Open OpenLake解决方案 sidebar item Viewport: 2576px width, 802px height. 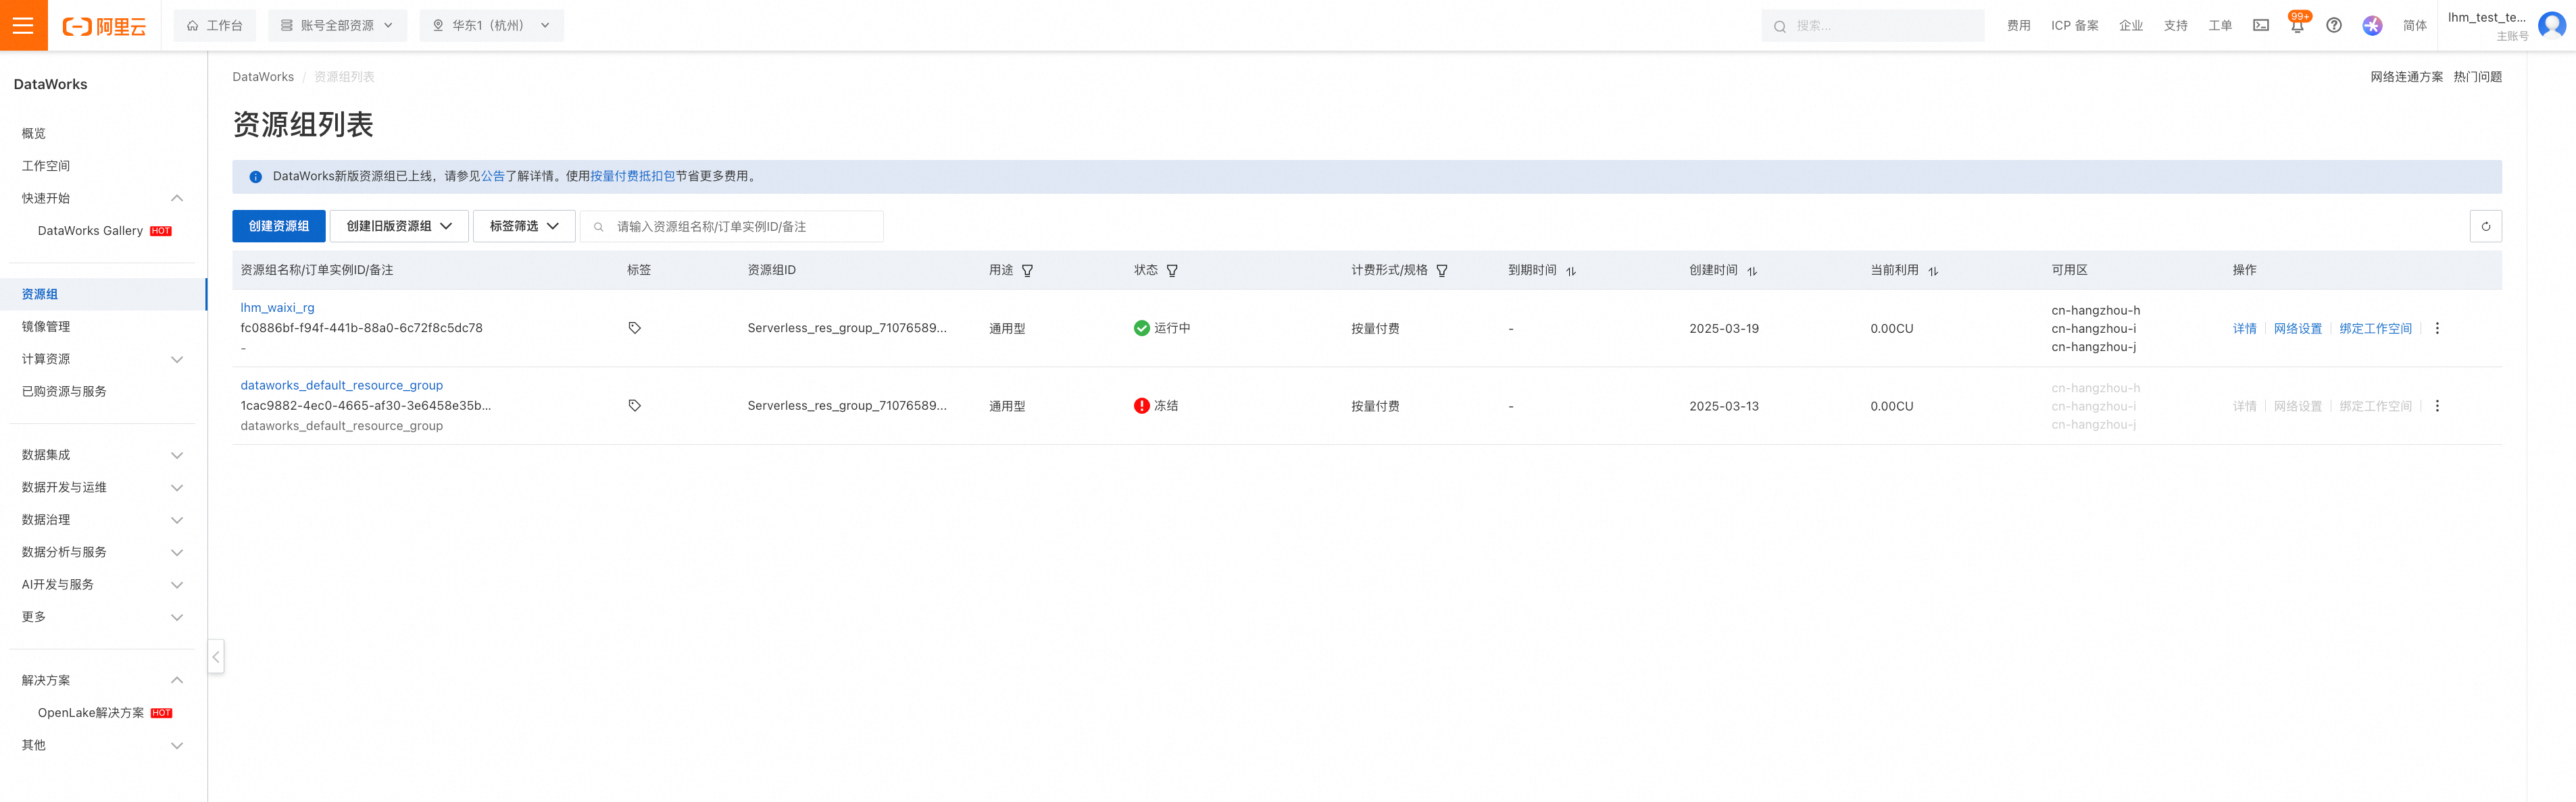click(x=91, y=713)
